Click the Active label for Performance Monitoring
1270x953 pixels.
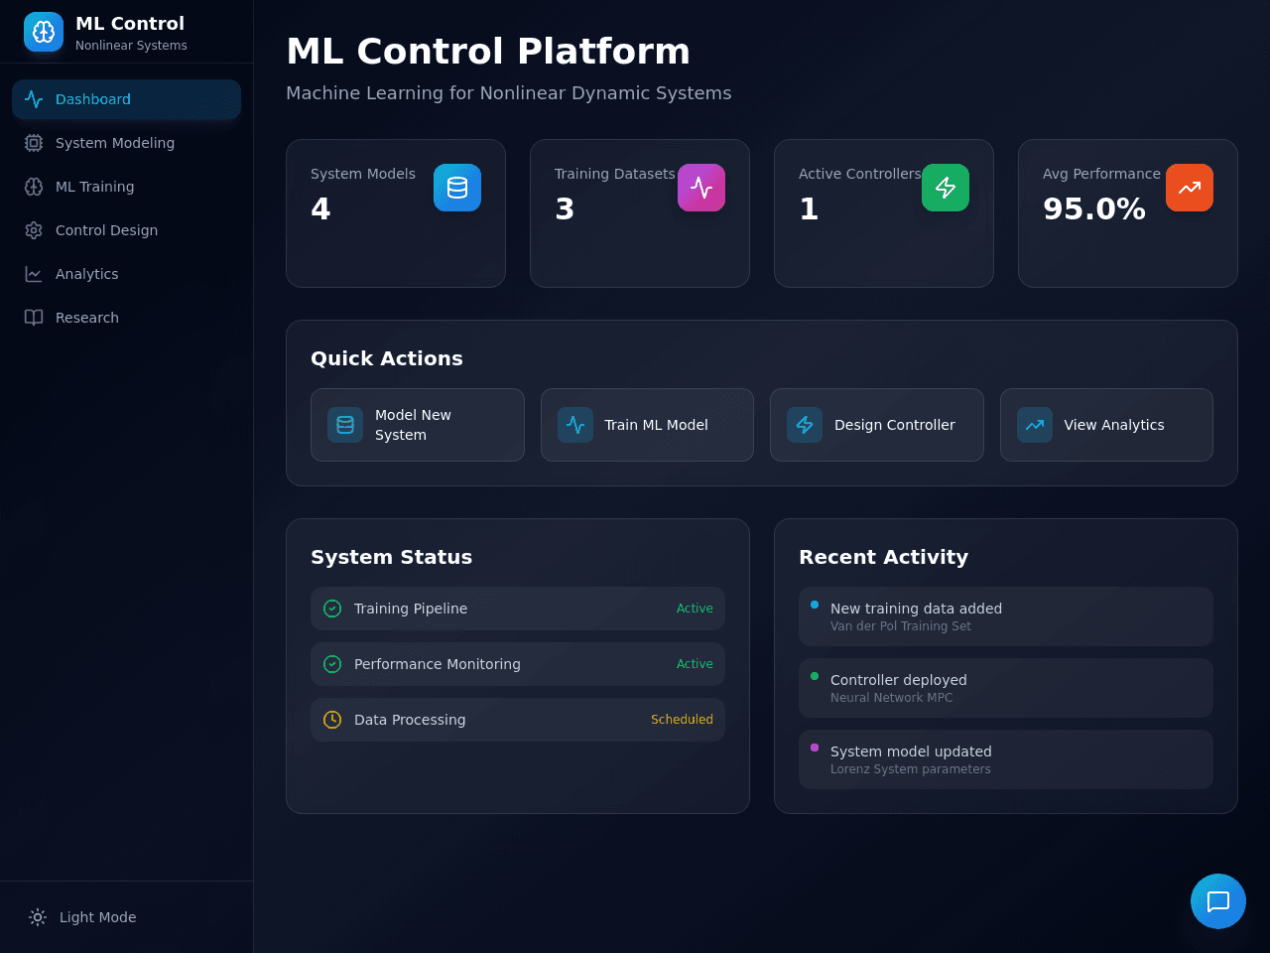coord(695,664)
